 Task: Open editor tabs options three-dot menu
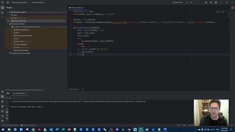tap(228, 8)
